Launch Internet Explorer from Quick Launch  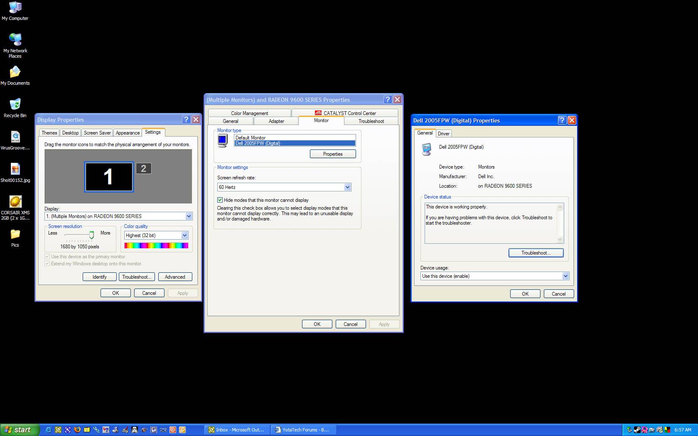tap(48, 430)
